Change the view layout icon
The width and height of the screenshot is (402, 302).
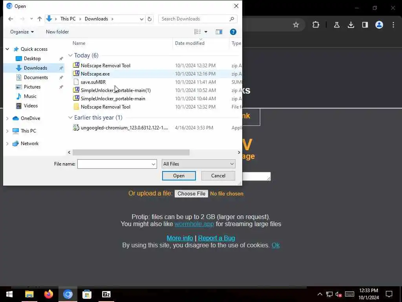tap(197, 32)
